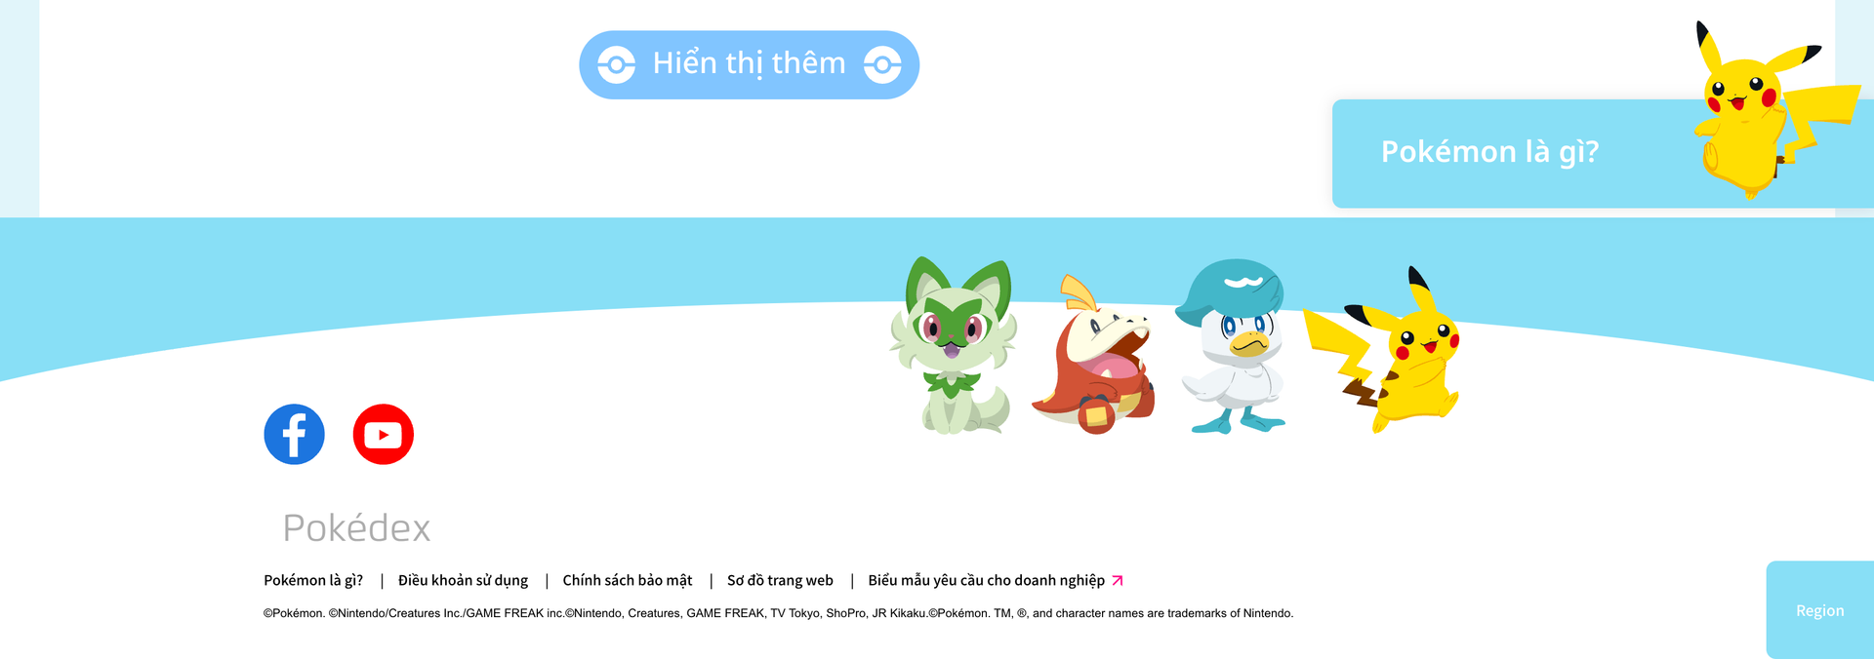Viewport: 1874px width, 659px height.
Task: Click the external link arrow icon
Action: pos(1118,580)
